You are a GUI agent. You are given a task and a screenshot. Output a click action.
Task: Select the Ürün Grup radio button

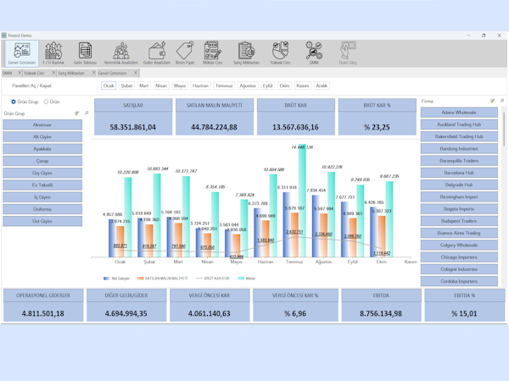14,102
